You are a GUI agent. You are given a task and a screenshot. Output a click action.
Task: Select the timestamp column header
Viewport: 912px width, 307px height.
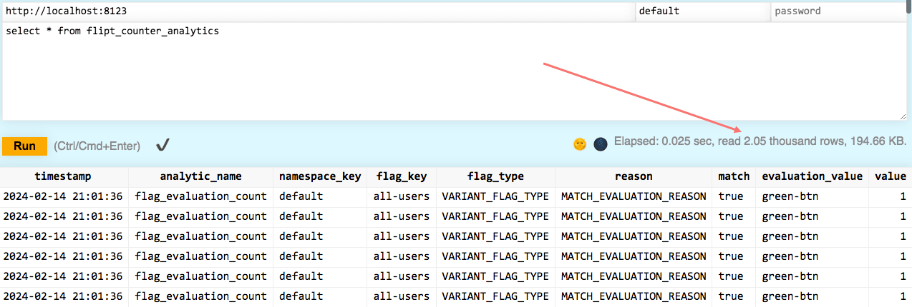coord(63,176)
